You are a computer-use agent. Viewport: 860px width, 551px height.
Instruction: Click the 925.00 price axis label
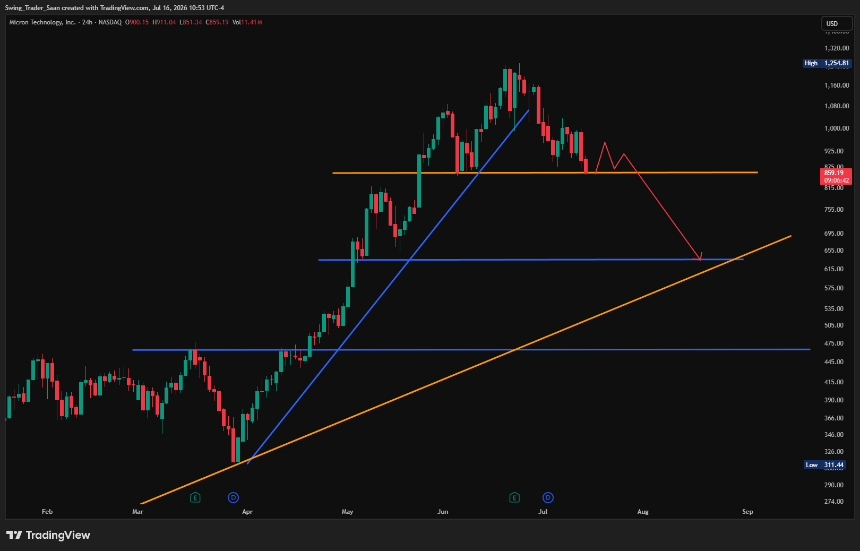pyautogui.click(x=834, y=151)
